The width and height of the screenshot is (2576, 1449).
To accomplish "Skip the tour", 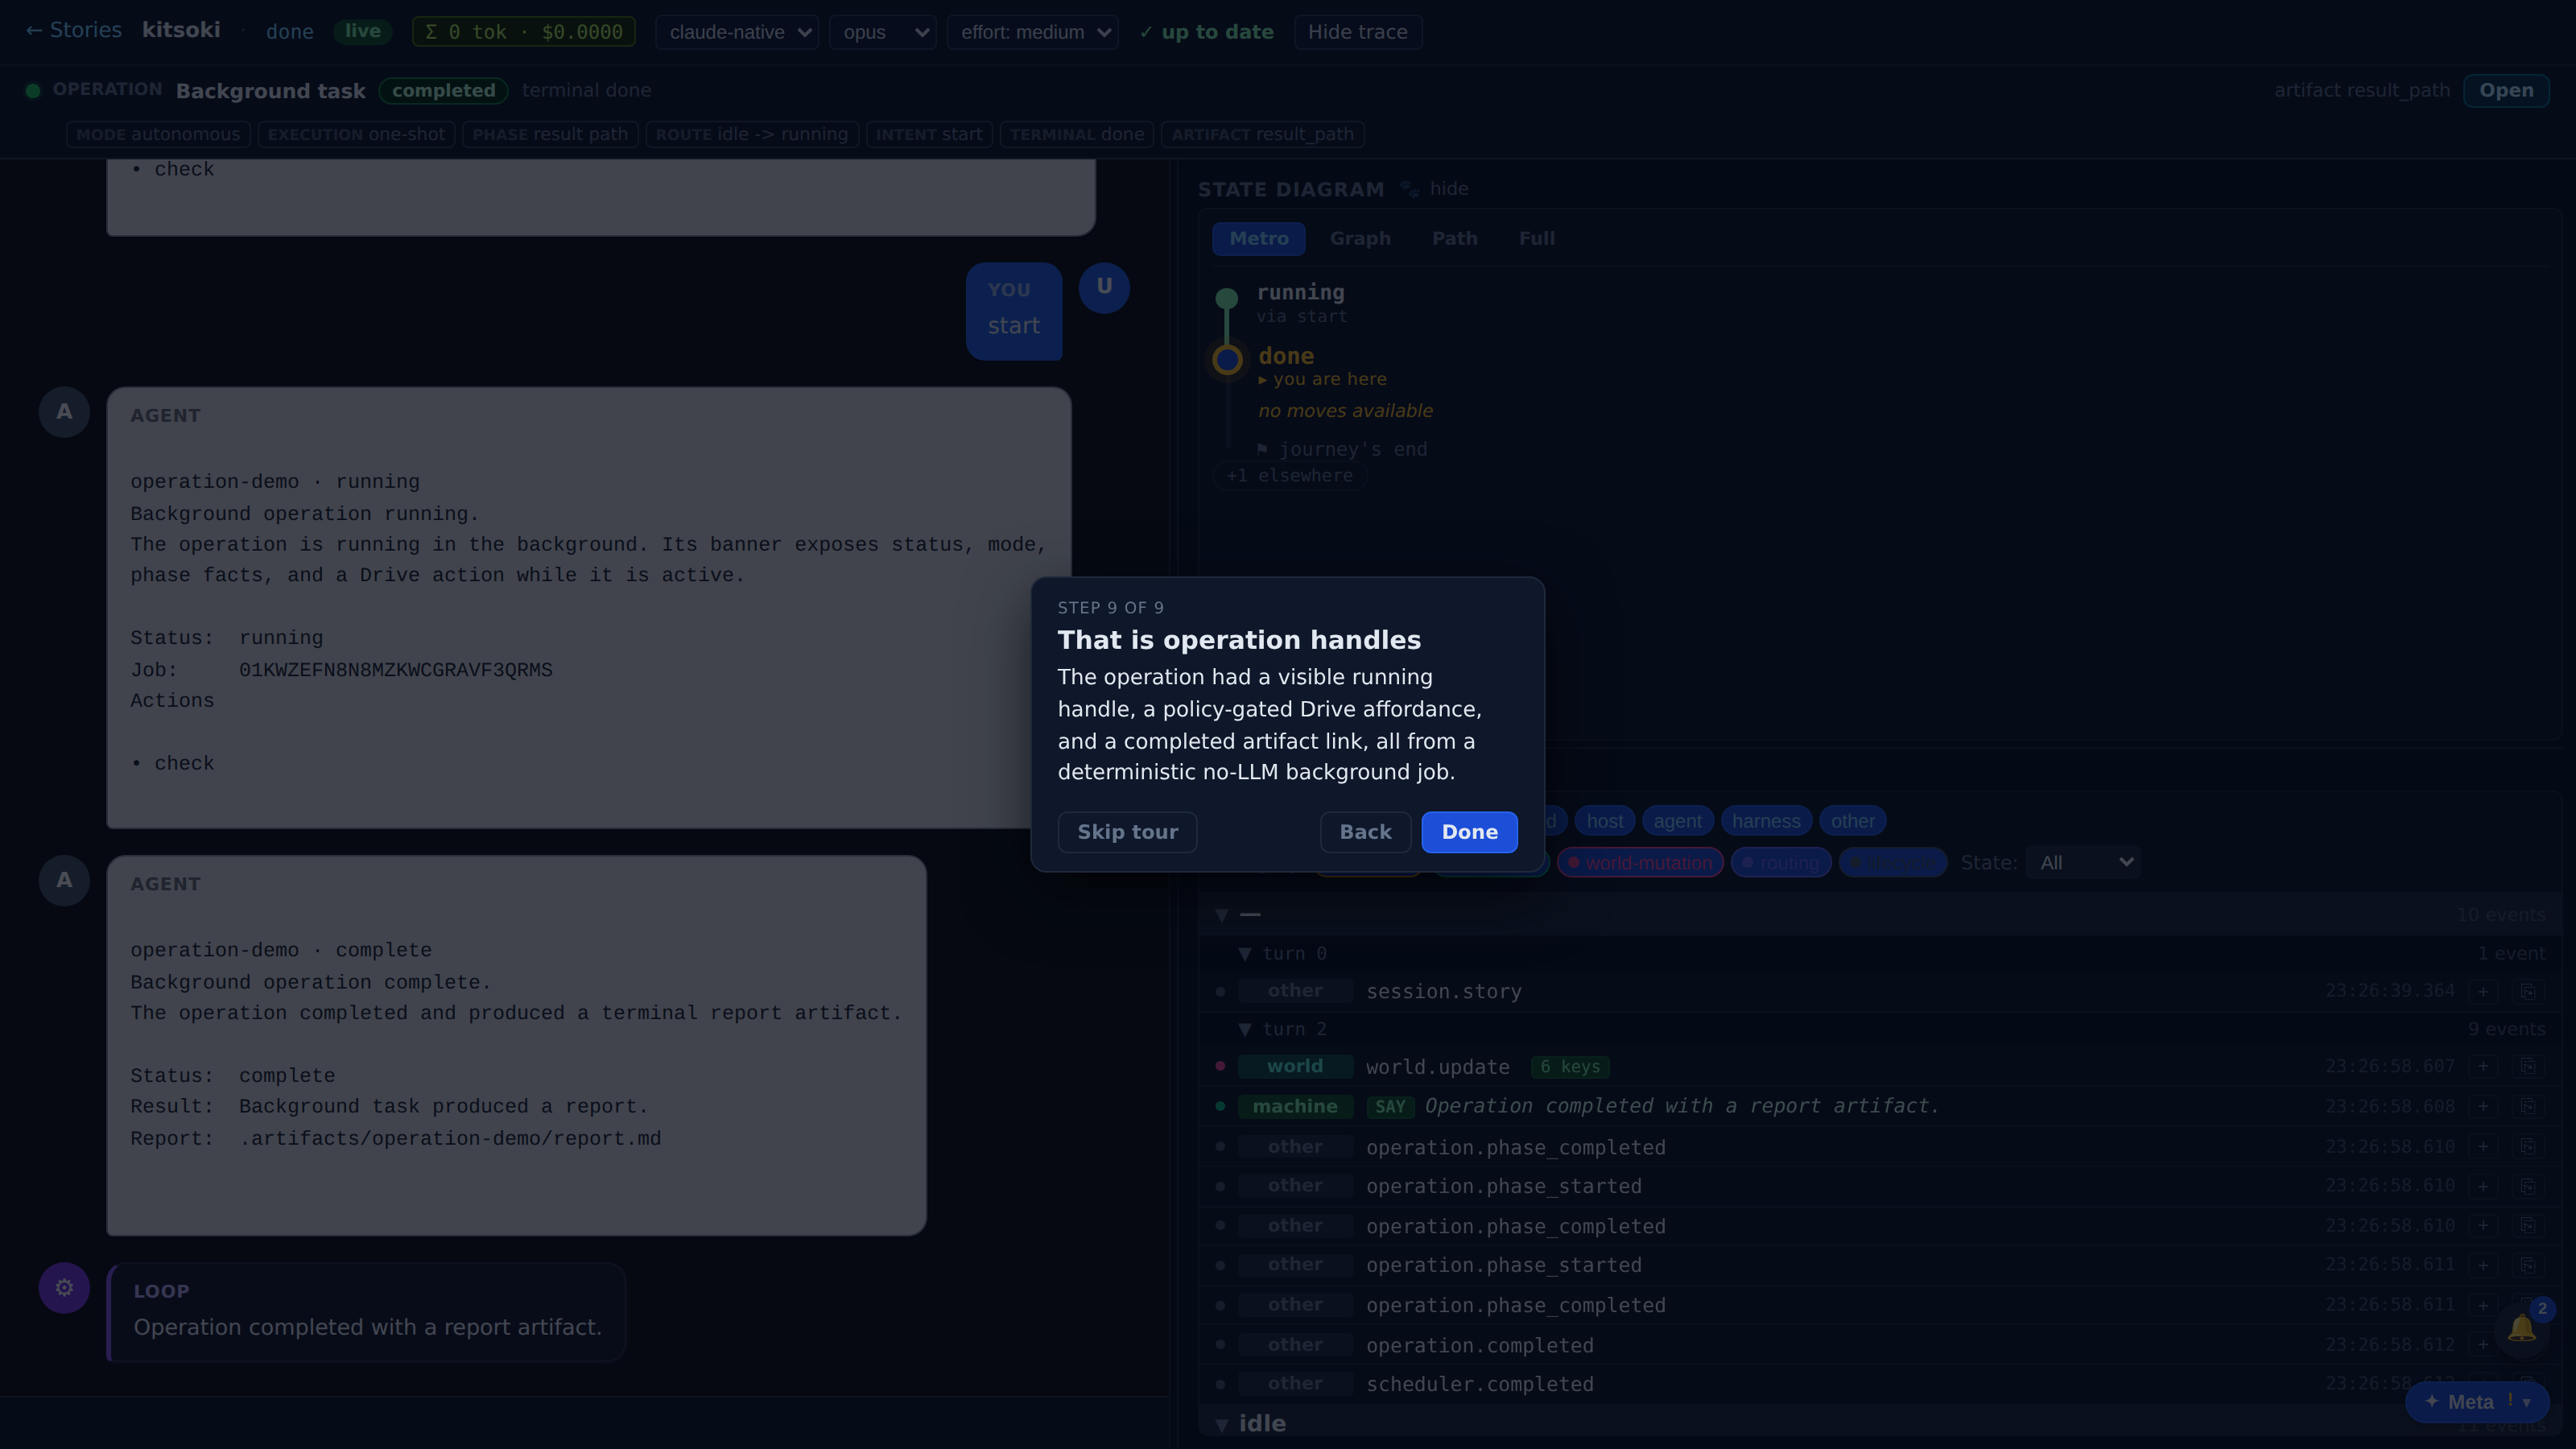I will pyautogui.click(x=1127, y=832).
